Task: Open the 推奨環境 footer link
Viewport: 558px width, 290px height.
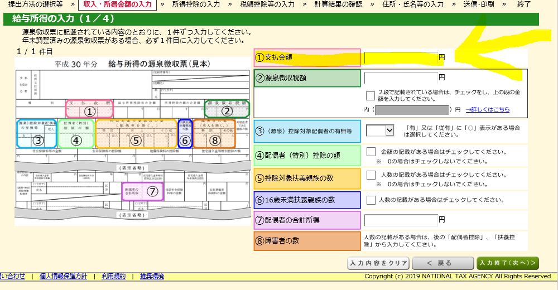Action: [152, 276]
